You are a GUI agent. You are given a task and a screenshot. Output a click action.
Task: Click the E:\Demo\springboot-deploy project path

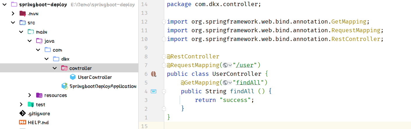[x=103, y=5]
